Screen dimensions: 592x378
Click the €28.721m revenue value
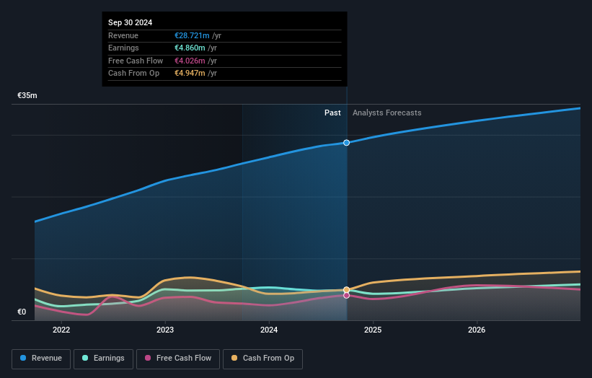(192, 35)
